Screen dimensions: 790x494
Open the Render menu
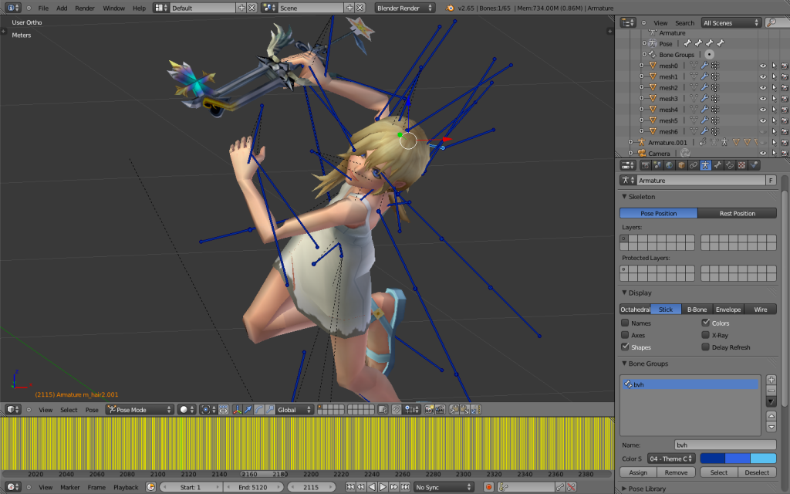click(85, 8)
